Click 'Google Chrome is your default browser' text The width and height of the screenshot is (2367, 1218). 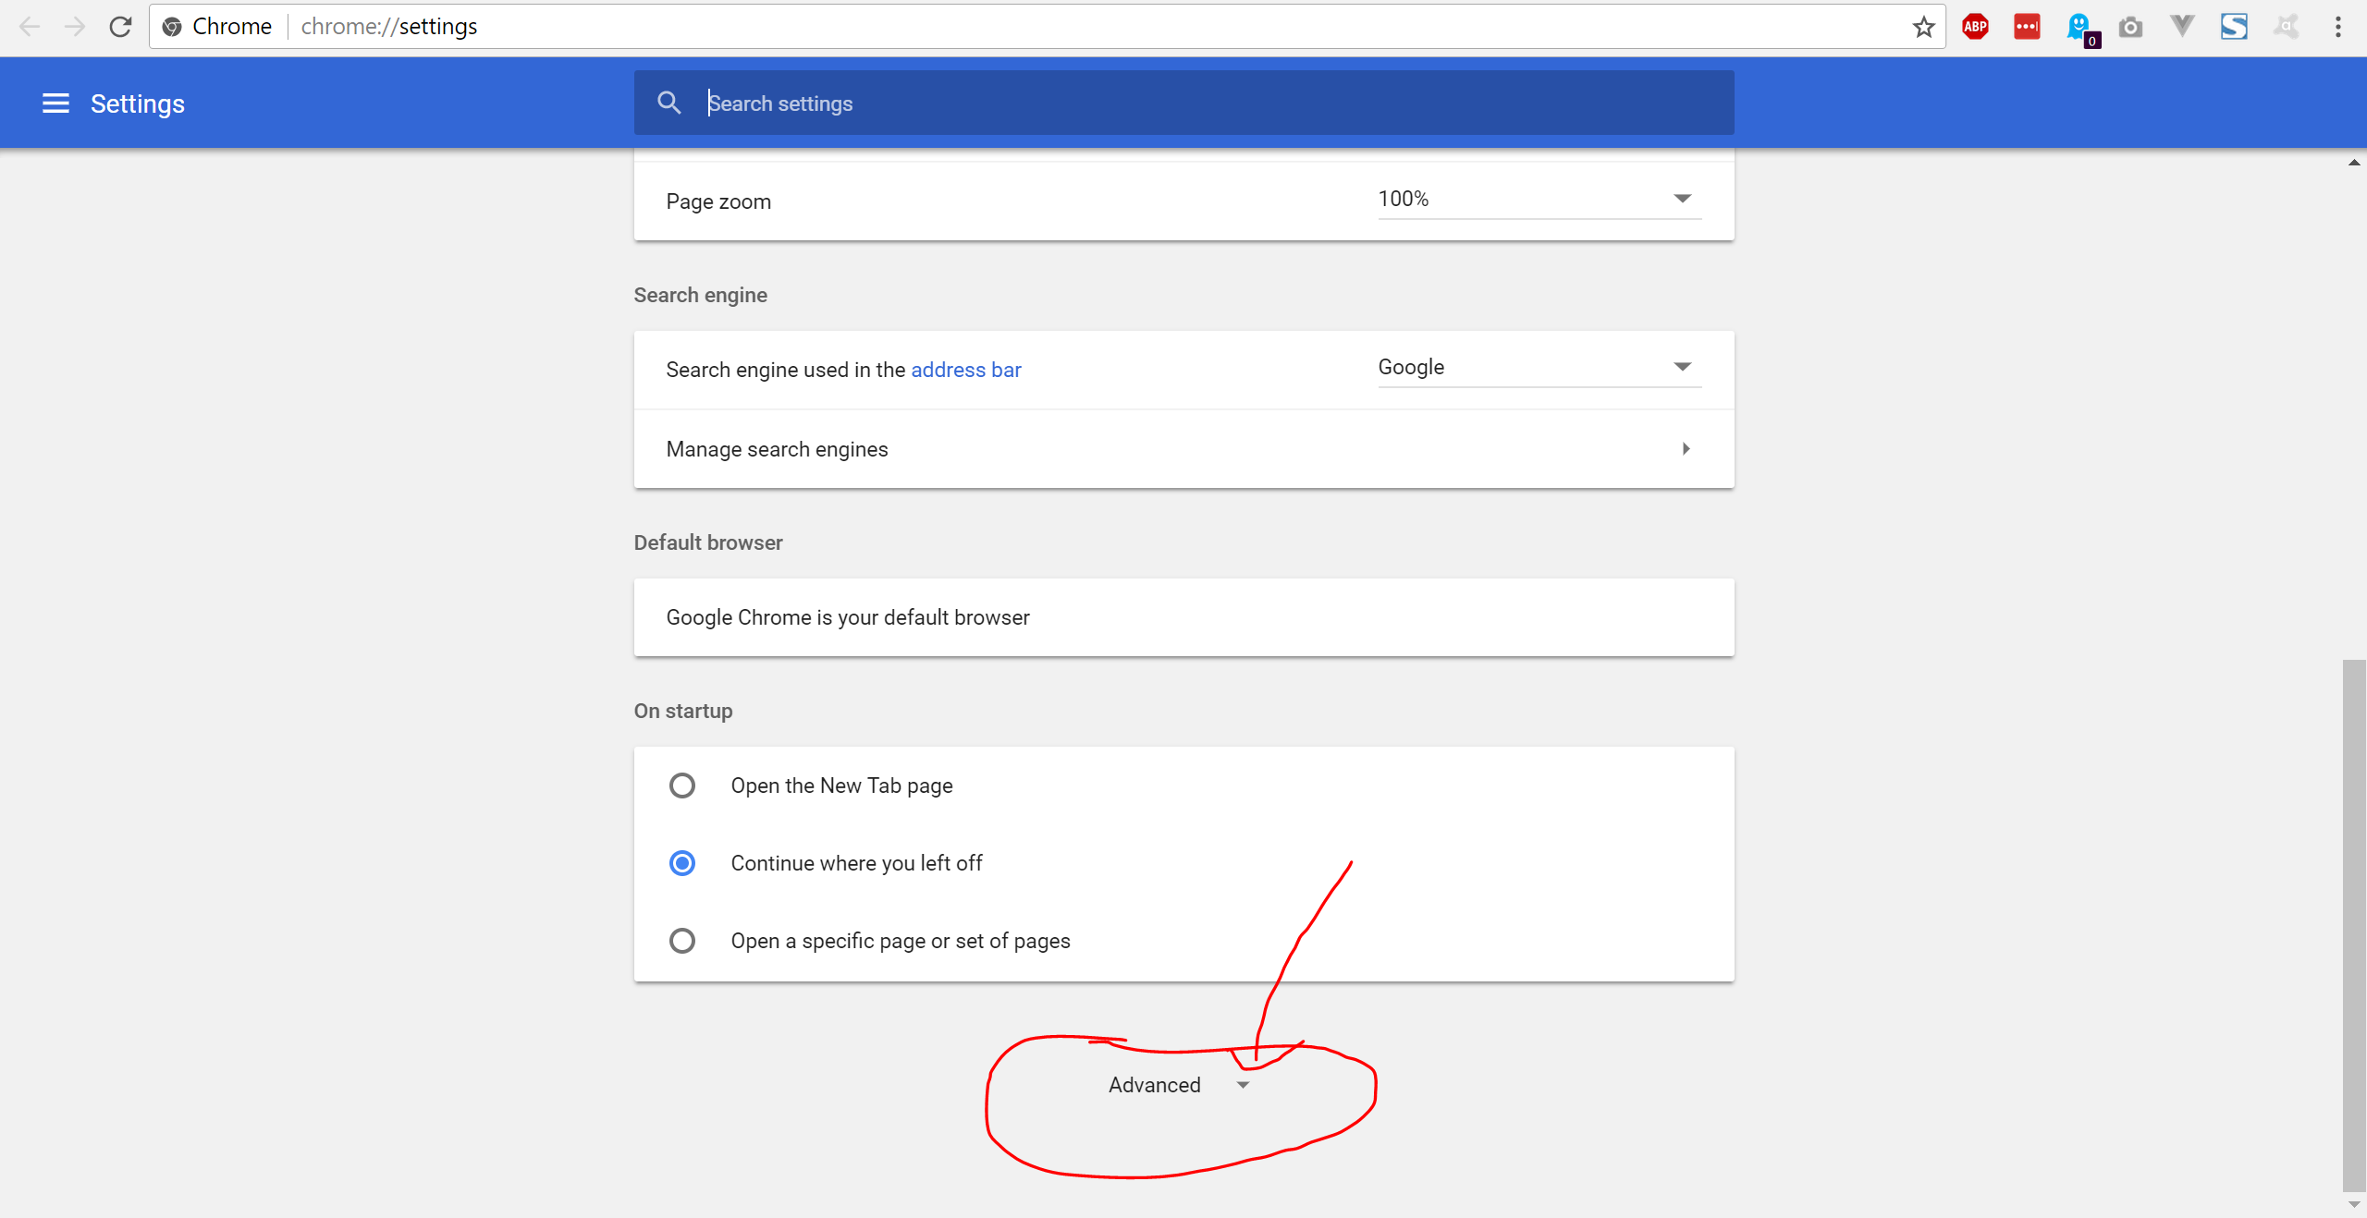click(848, 617)
